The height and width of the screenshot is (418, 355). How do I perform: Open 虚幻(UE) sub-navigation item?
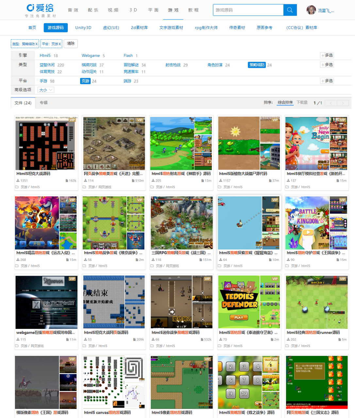(111, 28)
